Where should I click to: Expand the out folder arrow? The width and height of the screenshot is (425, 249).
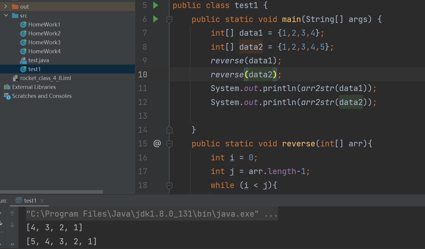coord(6,7)
